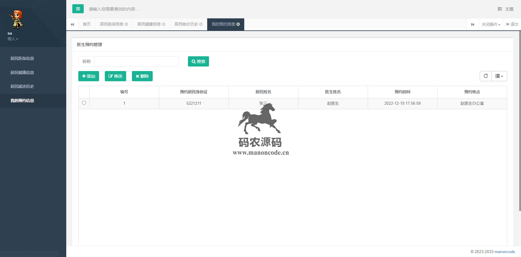This screenshot has width=521, height=257.
Task: Expand the 病人 user role dropdown
Action: coord(13,39)
